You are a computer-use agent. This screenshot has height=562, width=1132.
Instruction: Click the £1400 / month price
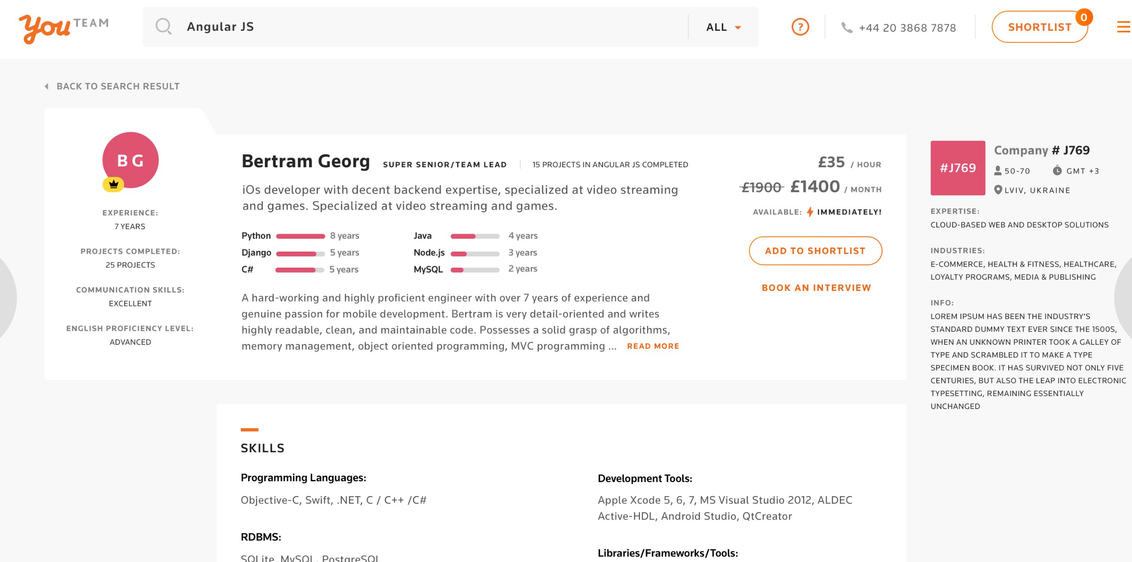click(836, 187)
